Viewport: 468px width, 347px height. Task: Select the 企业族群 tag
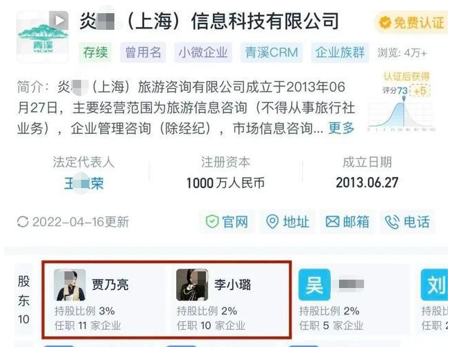pos(340,53)
